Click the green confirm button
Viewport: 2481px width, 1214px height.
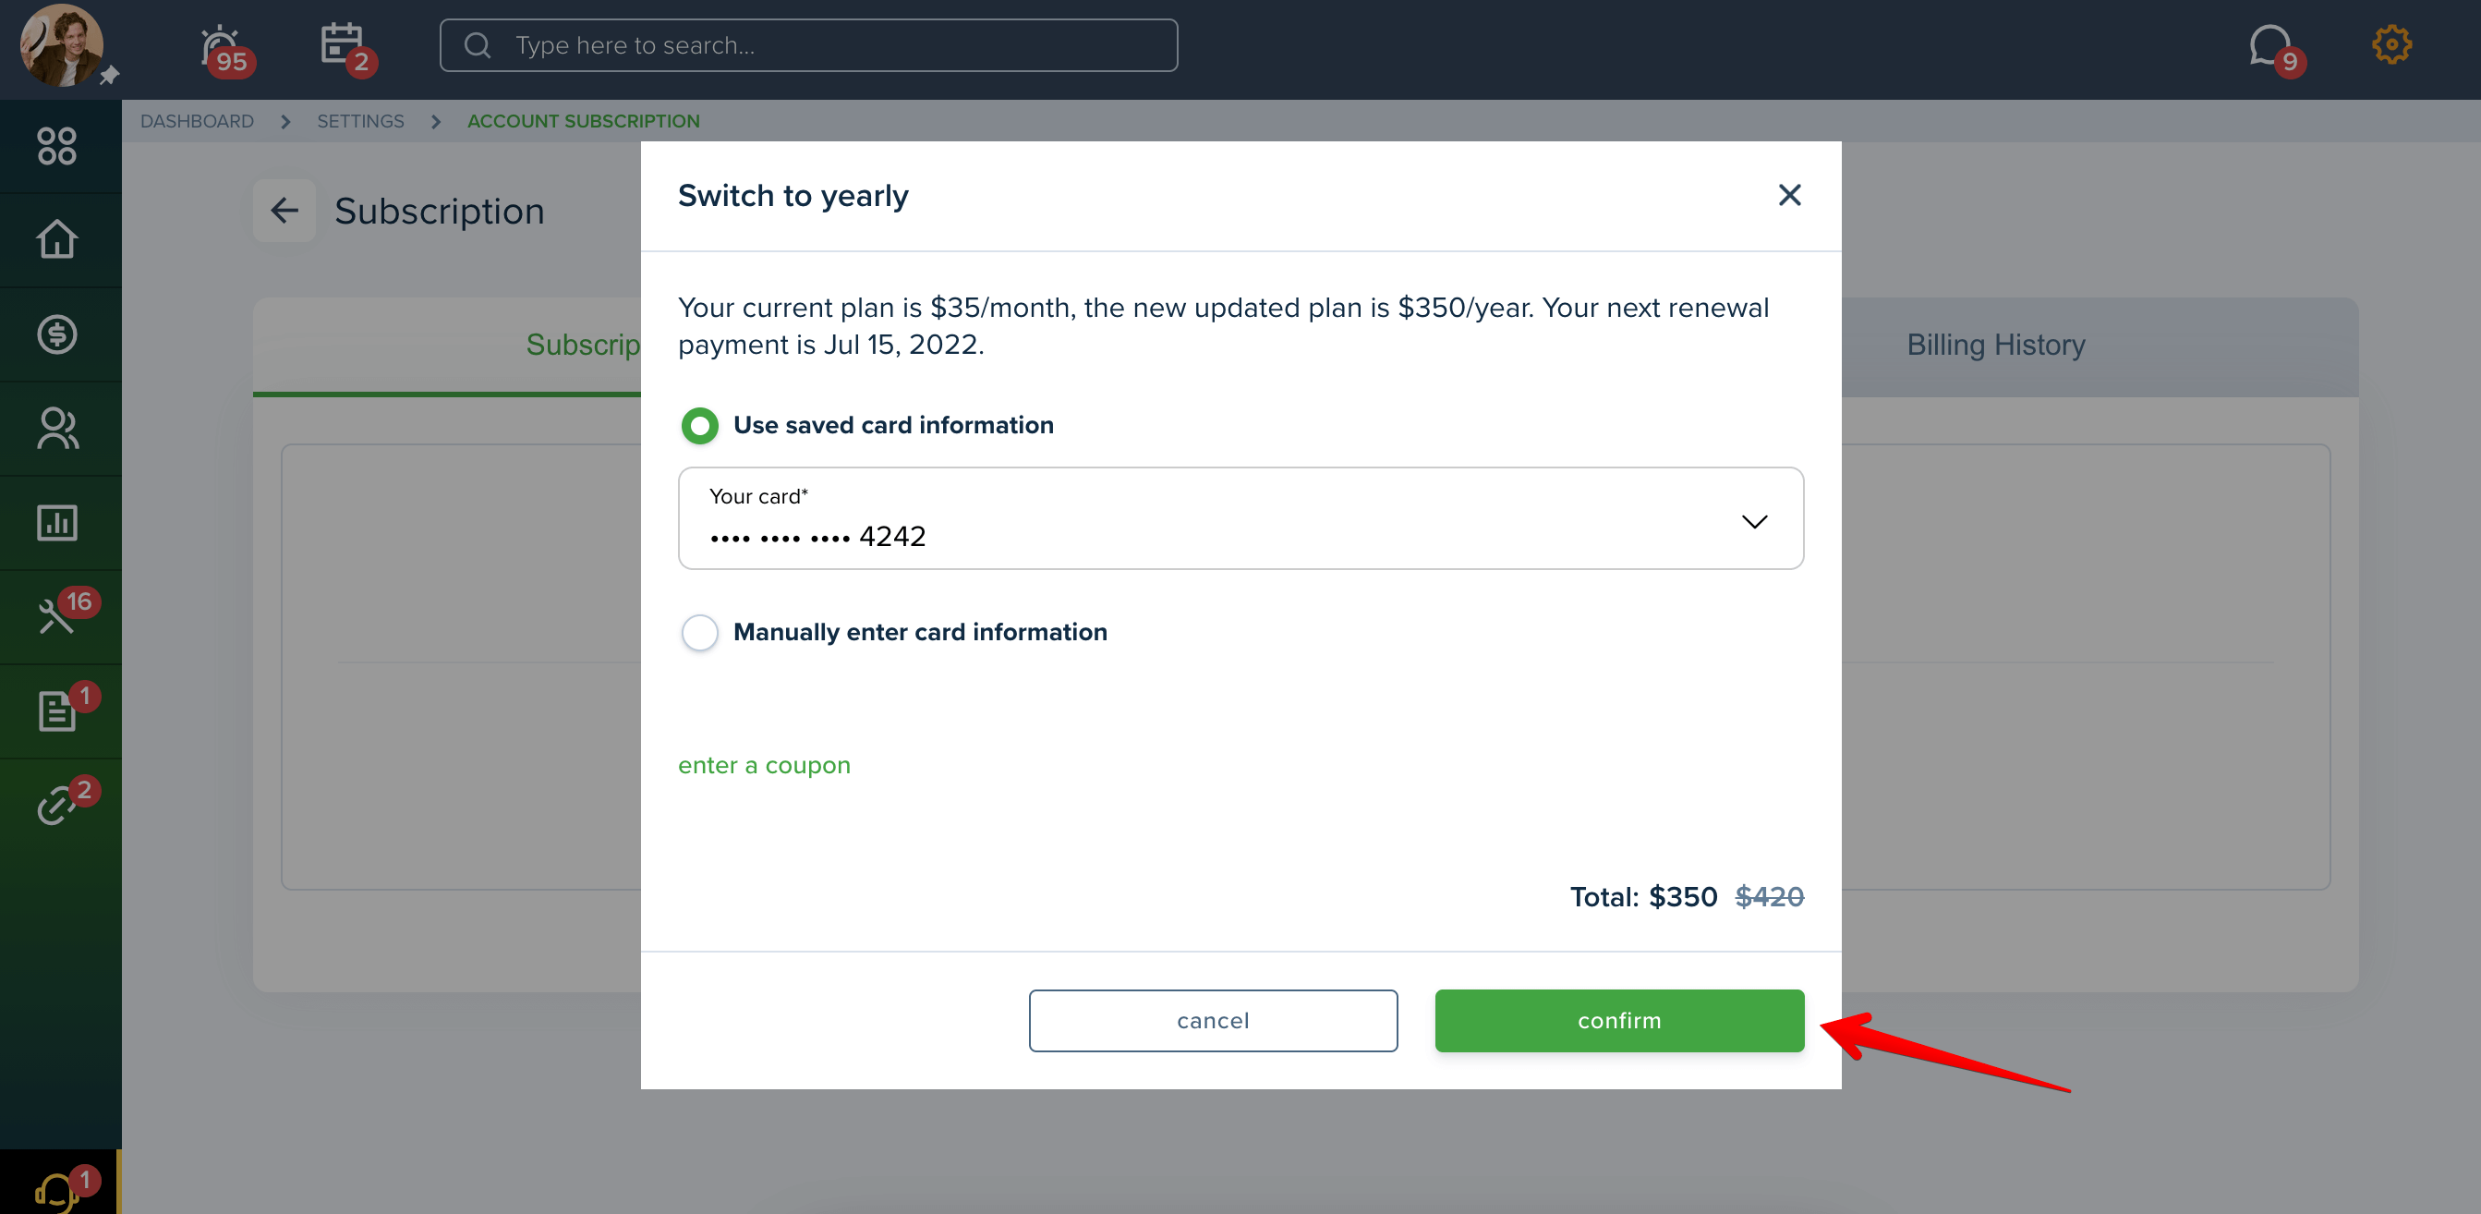[x=1619, y=1020]
